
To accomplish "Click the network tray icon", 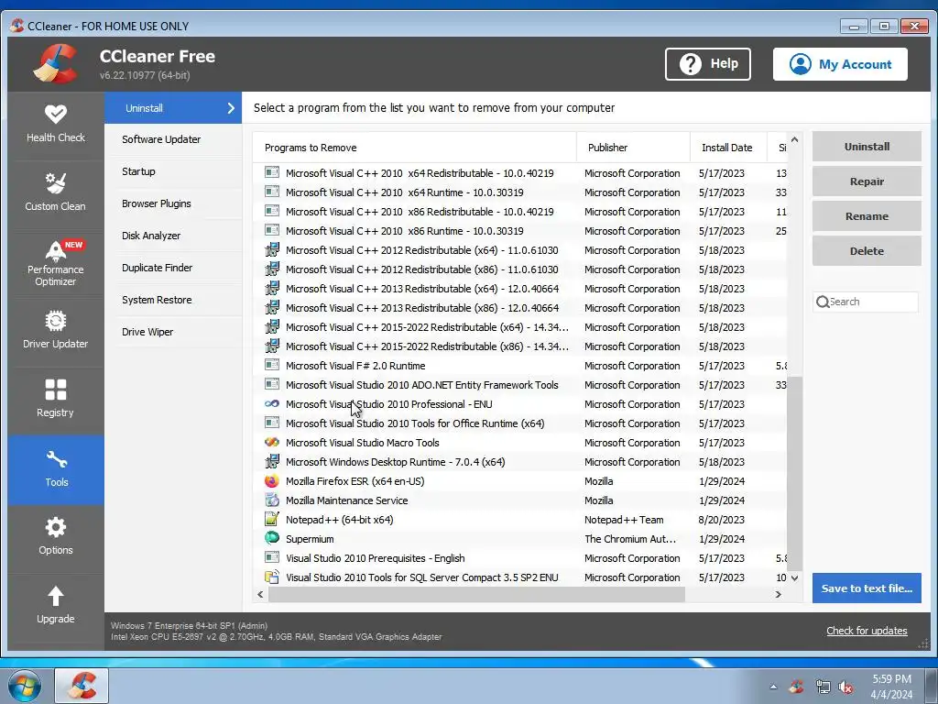I will point(823,687).
